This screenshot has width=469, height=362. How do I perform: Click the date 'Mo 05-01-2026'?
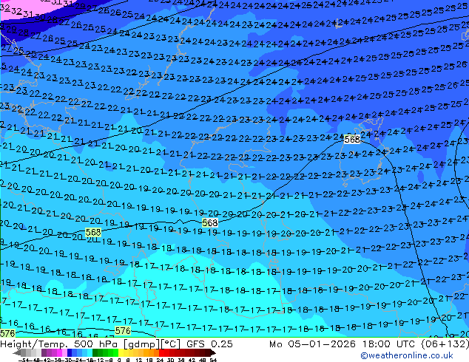313,344
